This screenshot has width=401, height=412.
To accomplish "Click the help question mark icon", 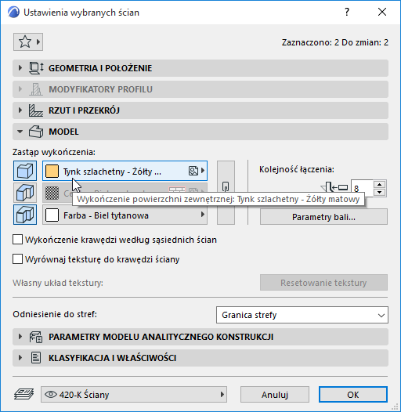I will tap(347, 12).
